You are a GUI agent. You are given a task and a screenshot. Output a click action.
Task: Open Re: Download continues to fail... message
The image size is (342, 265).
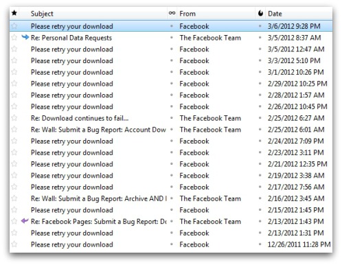click(80, 118)
